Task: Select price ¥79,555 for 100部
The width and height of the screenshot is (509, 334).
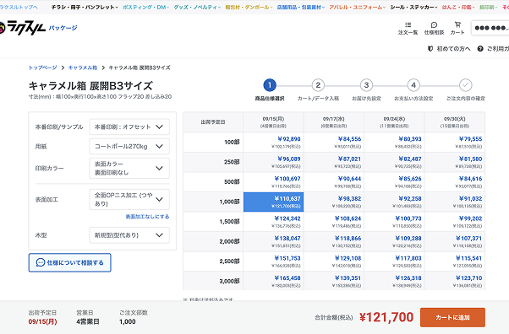Action: 455,143
